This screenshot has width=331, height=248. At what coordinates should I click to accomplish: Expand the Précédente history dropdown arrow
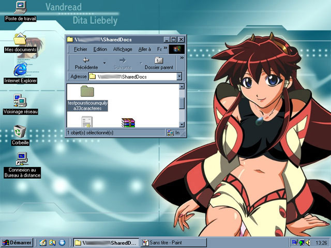coord(104,63)
